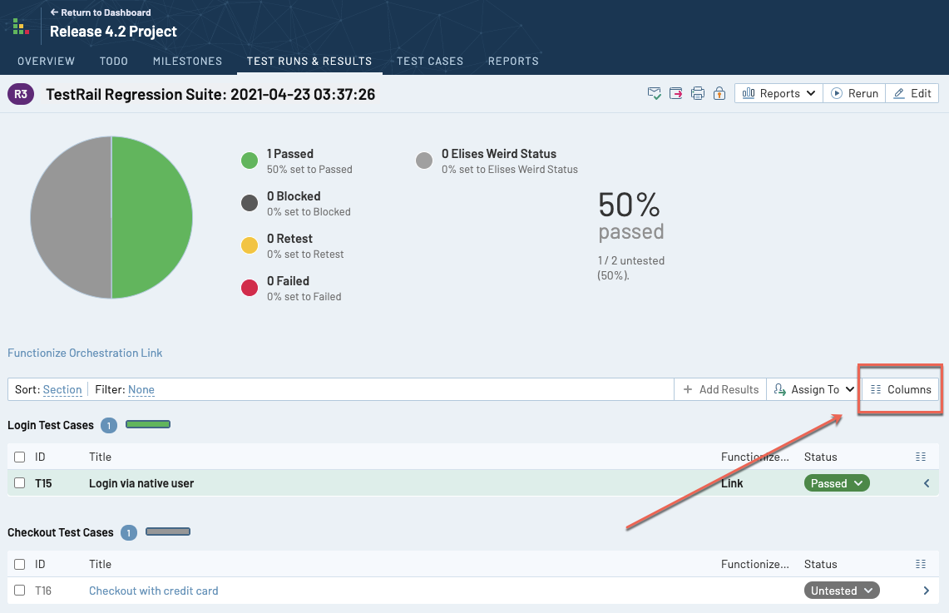Click Status column header in Login Test Cases
Image resolution: width=949 pixels, height=613 pixels.
click(x=821, y=457)
